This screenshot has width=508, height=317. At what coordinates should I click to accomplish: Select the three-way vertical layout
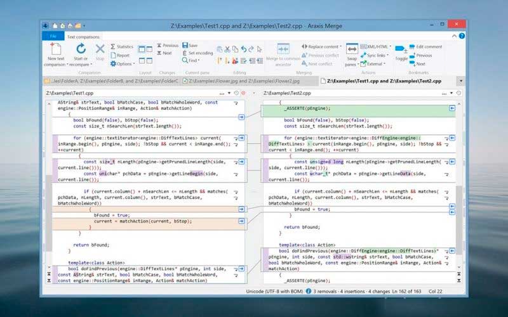[149, 49]
